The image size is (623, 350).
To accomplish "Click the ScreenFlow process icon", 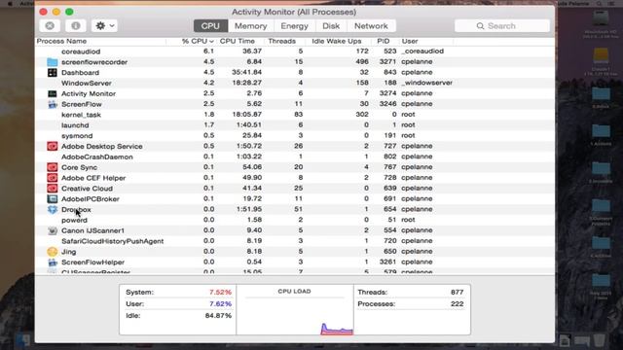I will [52, 104].
